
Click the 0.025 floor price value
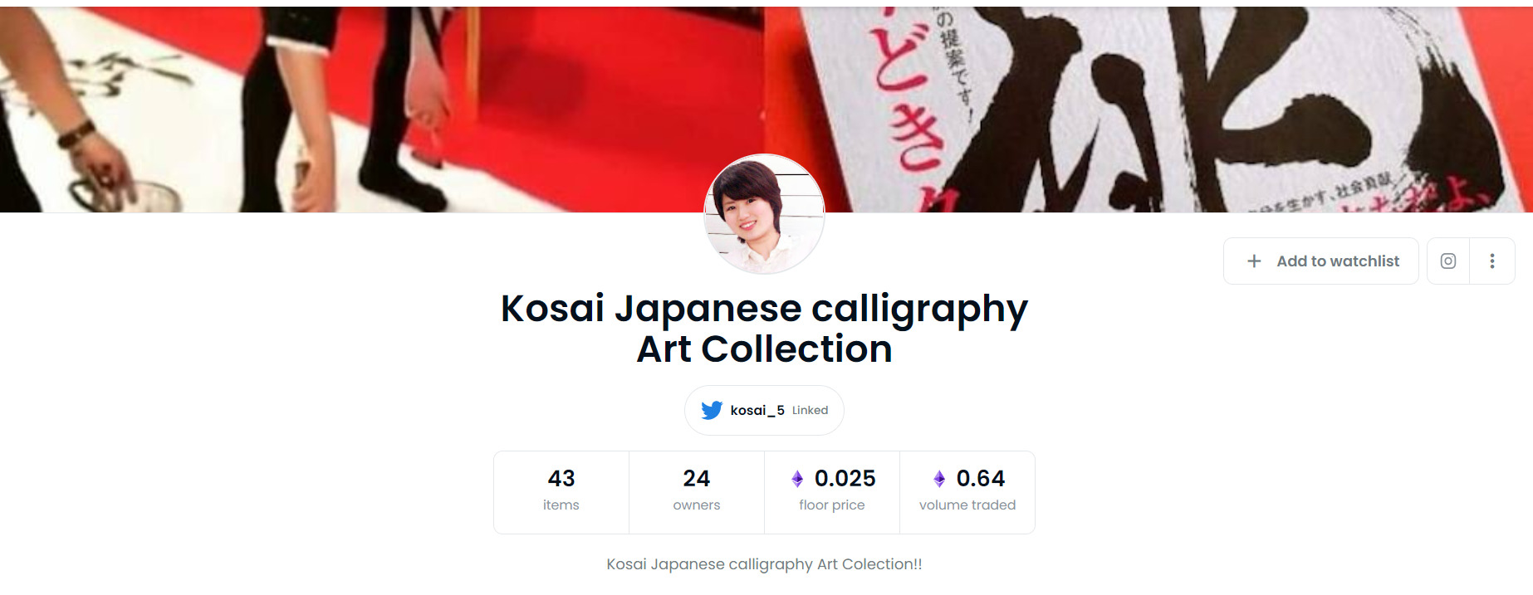click(x=845, y=479)
